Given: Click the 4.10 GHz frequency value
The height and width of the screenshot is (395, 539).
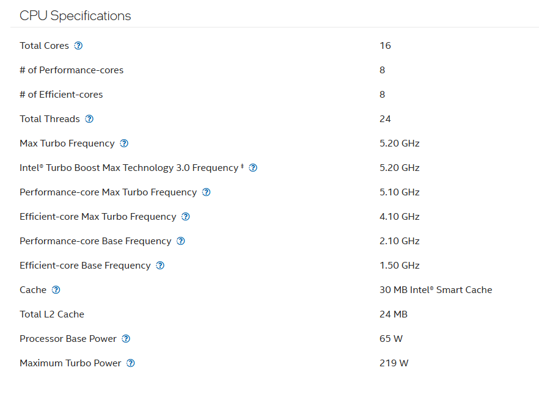Looking at the screenshot, I should tap(399, 217).
